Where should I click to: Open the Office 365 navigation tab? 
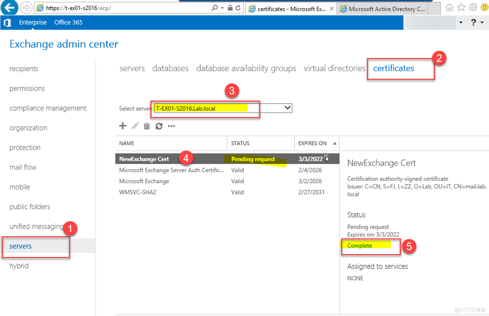pos(68,22)
